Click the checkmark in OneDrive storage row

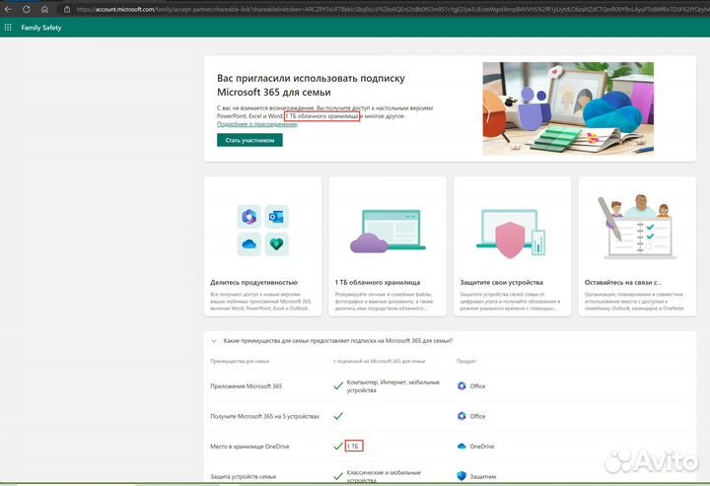point(338,447)
